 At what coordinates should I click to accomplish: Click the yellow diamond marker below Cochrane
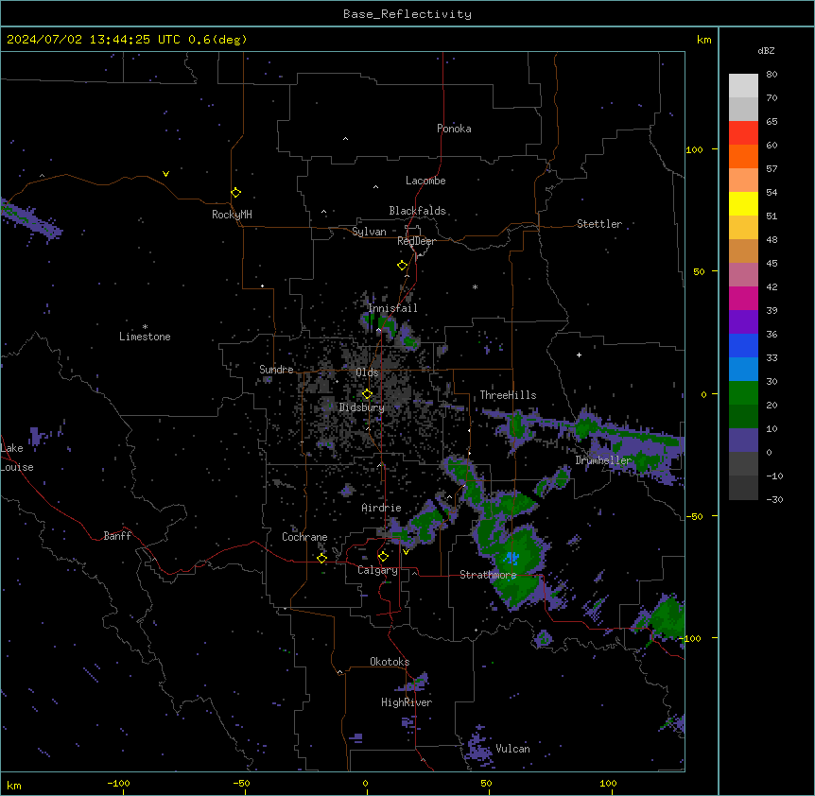click(x=321, y=559)
